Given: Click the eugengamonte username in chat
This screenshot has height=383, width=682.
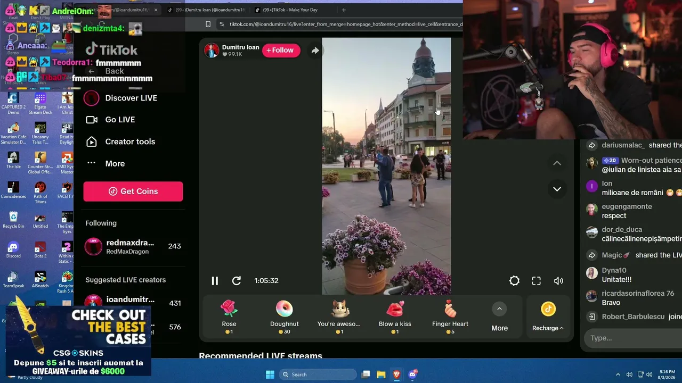Looking at the screenshot, I should tap(627, 206).
